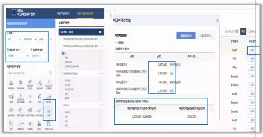This screenshot has height=137, width=263.
Task: Click the search magnifier in item search box
Action: pyautogui.click(x=51, y=73)
